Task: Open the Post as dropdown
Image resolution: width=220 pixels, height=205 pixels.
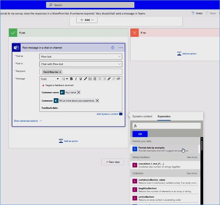Action: click(x=81, y=56)
